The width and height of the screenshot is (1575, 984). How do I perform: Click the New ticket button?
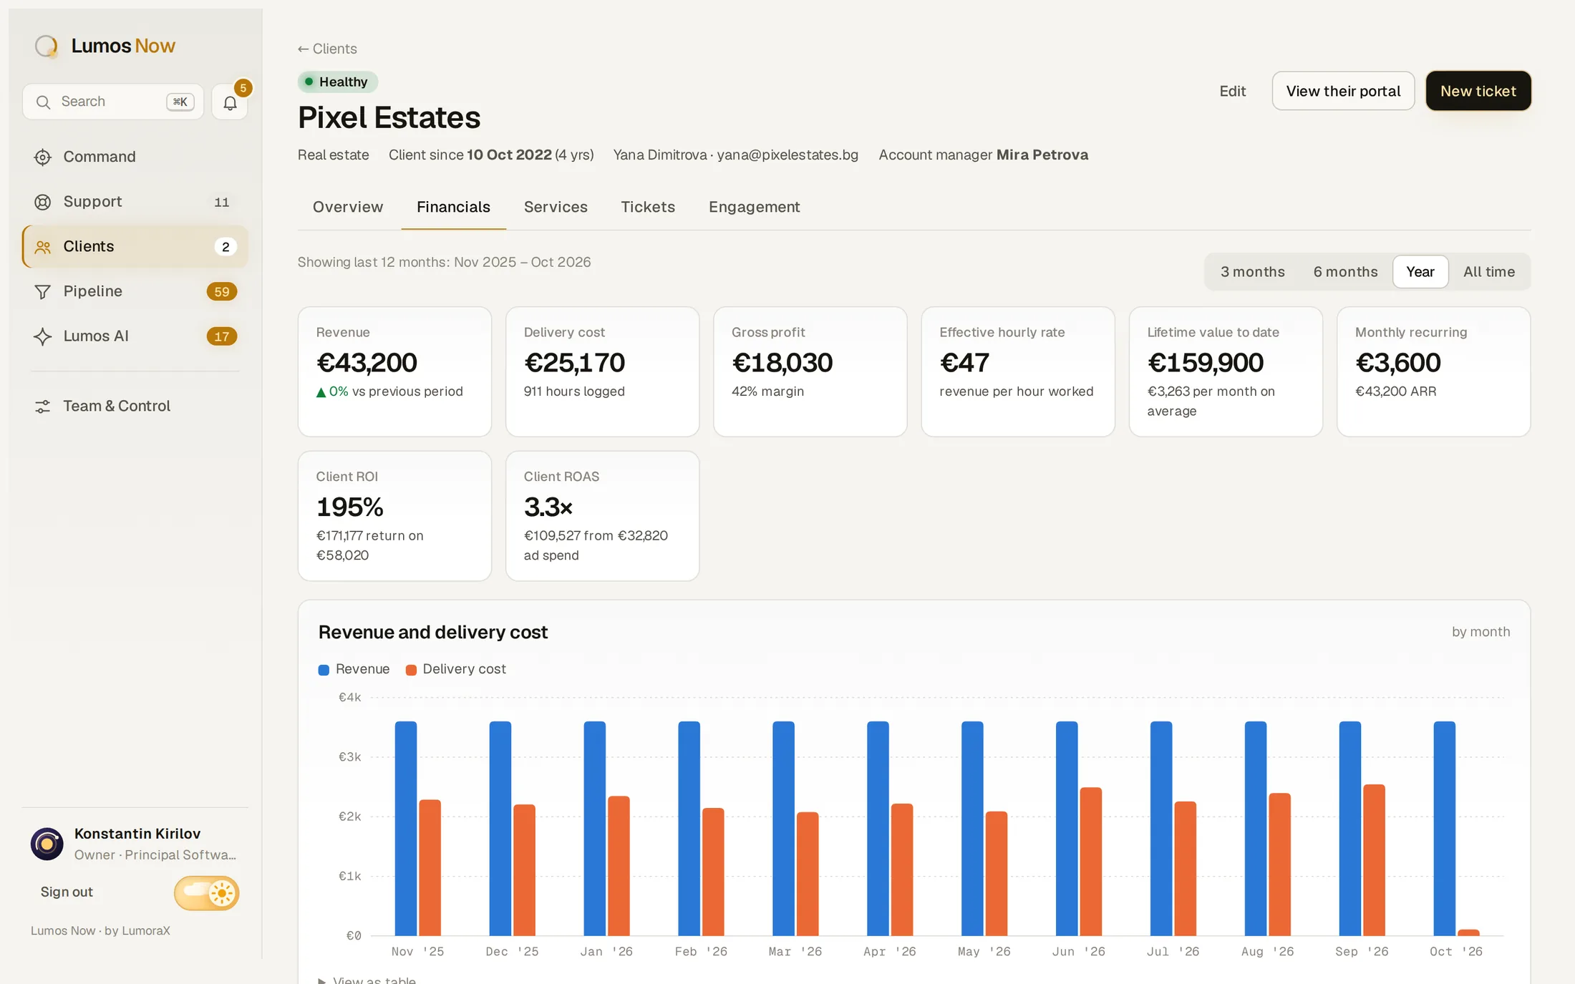coord(1478,91)
